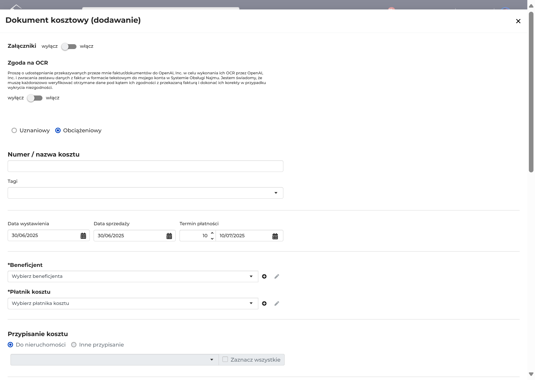Viewport: 535px width, 380px height.
Task: Choose Do nieruchomości assignment
Action: pos(10,345)
